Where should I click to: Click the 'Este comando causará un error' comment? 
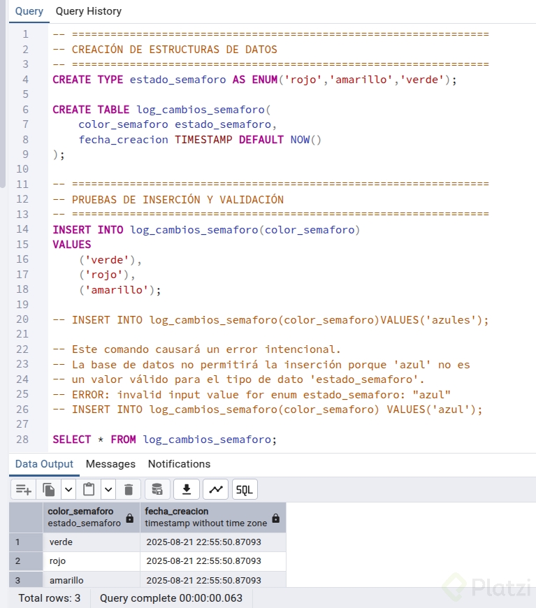pyautogui.click(x=196, y=349)
